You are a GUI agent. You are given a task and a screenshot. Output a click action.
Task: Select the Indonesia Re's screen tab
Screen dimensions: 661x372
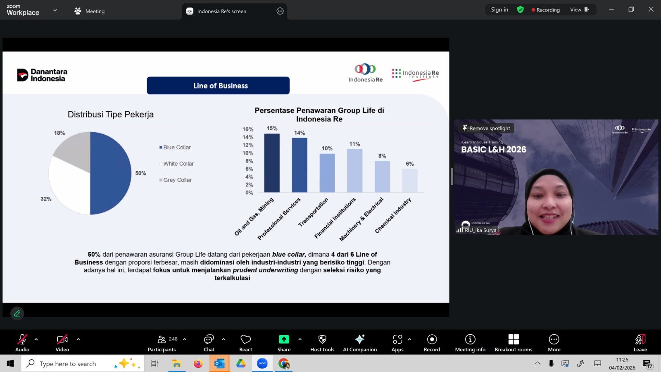point(221,11)
